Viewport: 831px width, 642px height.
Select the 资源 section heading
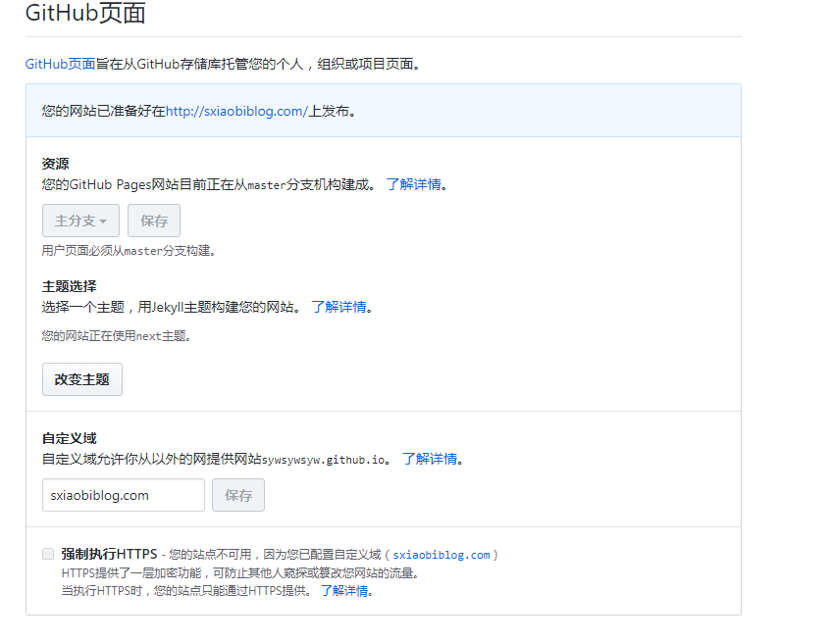(x=56, y=164)
